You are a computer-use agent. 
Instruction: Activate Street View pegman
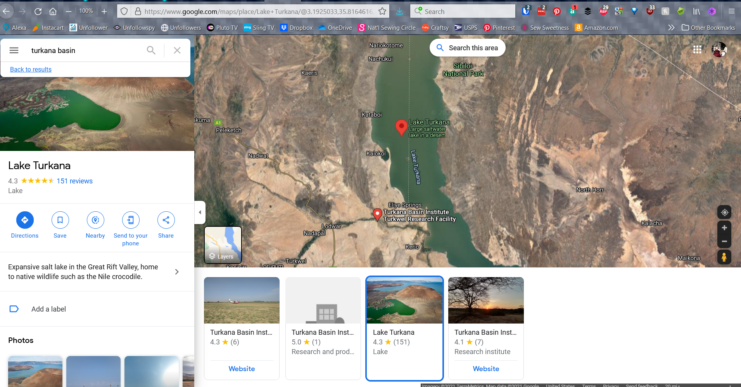tap(724, 257)
